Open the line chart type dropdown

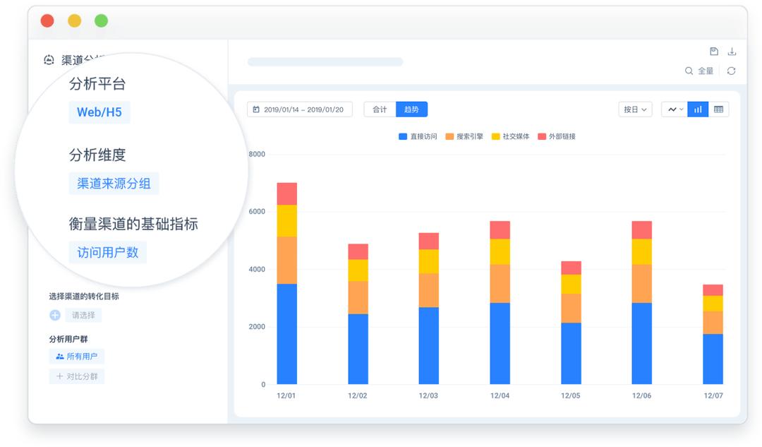(x=675, y=109)
